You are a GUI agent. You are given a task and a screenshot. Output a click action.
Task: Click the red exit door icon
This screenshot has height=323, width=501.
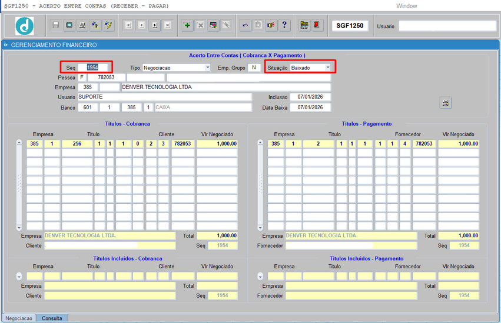(317, 25)
